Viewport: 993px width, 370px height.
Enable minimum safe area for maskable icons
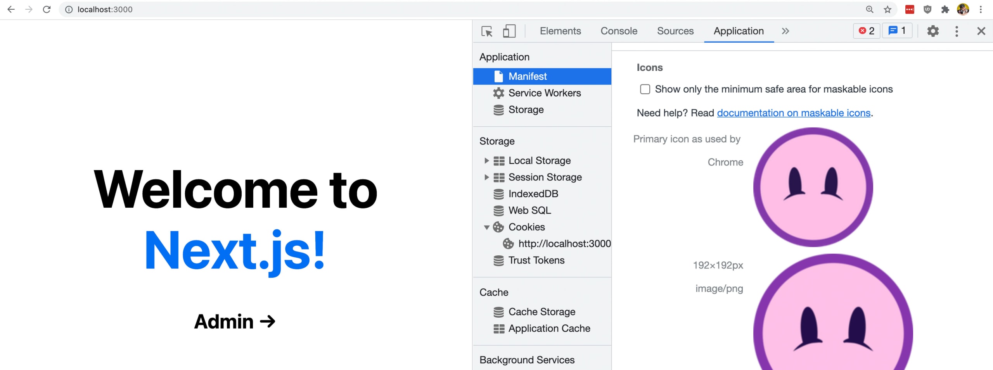[645, 89]
